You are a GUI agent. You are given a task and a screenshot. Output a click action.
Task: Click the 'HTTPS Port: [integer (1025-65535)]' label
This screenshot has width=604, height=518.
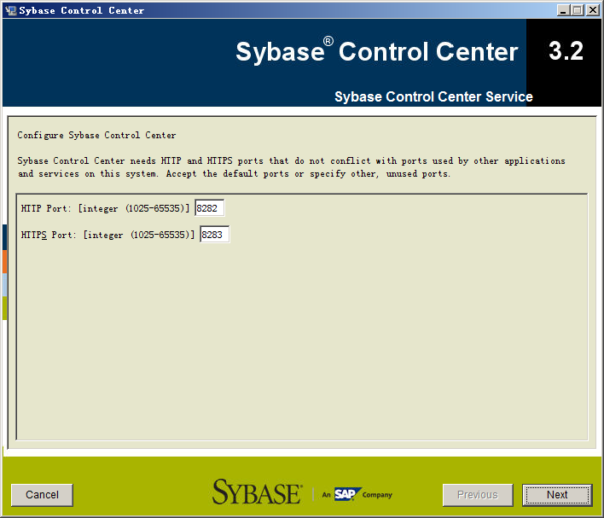coord(107,235)
